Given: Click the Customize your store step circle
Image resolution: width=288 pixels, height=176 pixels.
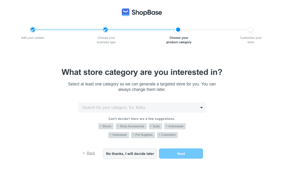Looking at the screenshot, I should coord(250,30).
